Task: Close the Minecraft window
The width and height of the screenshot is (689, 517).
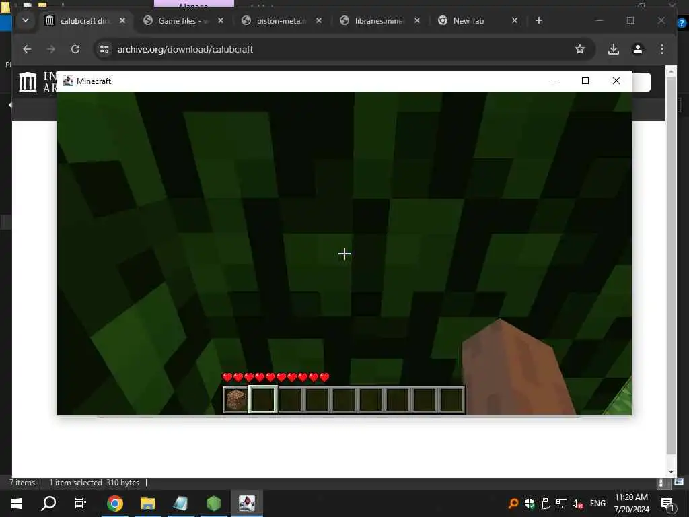Action: 616,81
